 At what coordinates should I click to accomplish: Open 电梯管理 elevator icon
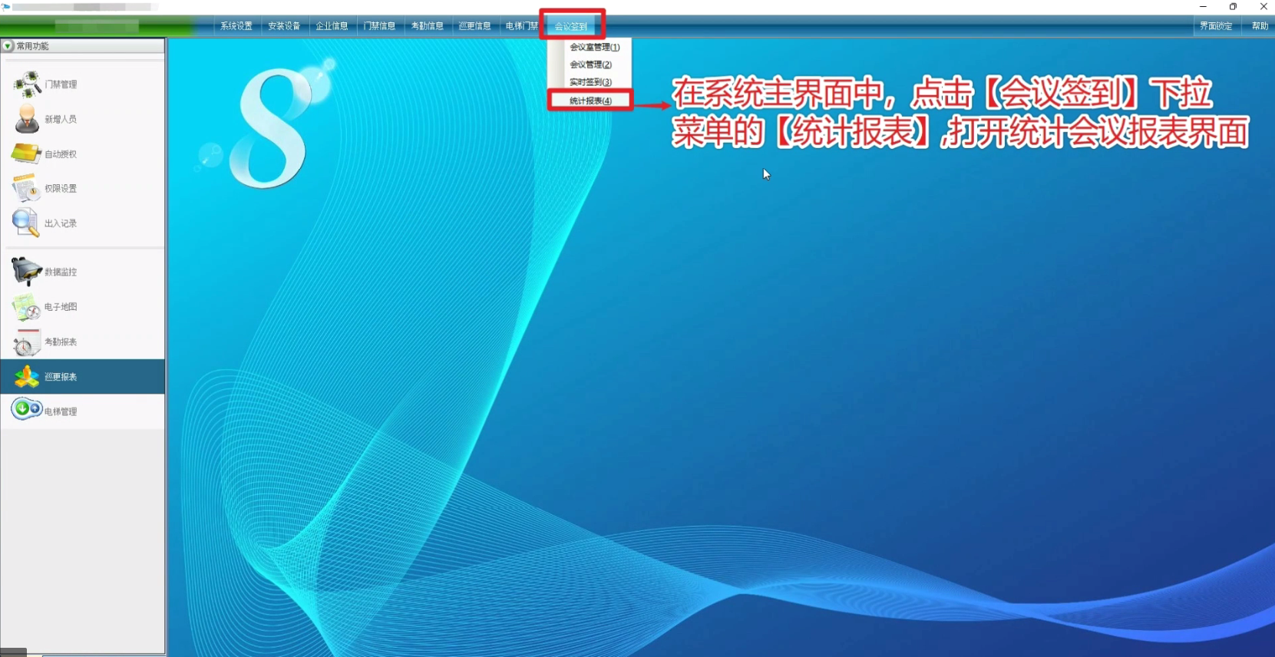pyautogui.click(x=26, y=410)
